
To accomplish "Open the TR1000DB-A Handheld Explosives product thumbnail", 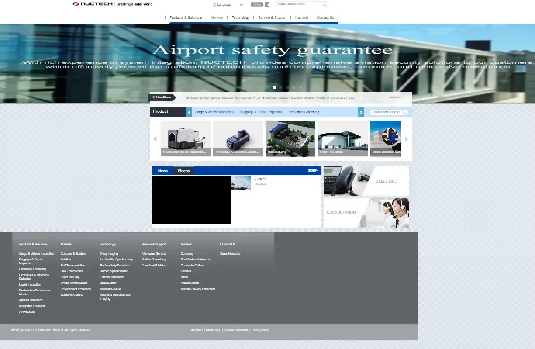I will [238, 138].
